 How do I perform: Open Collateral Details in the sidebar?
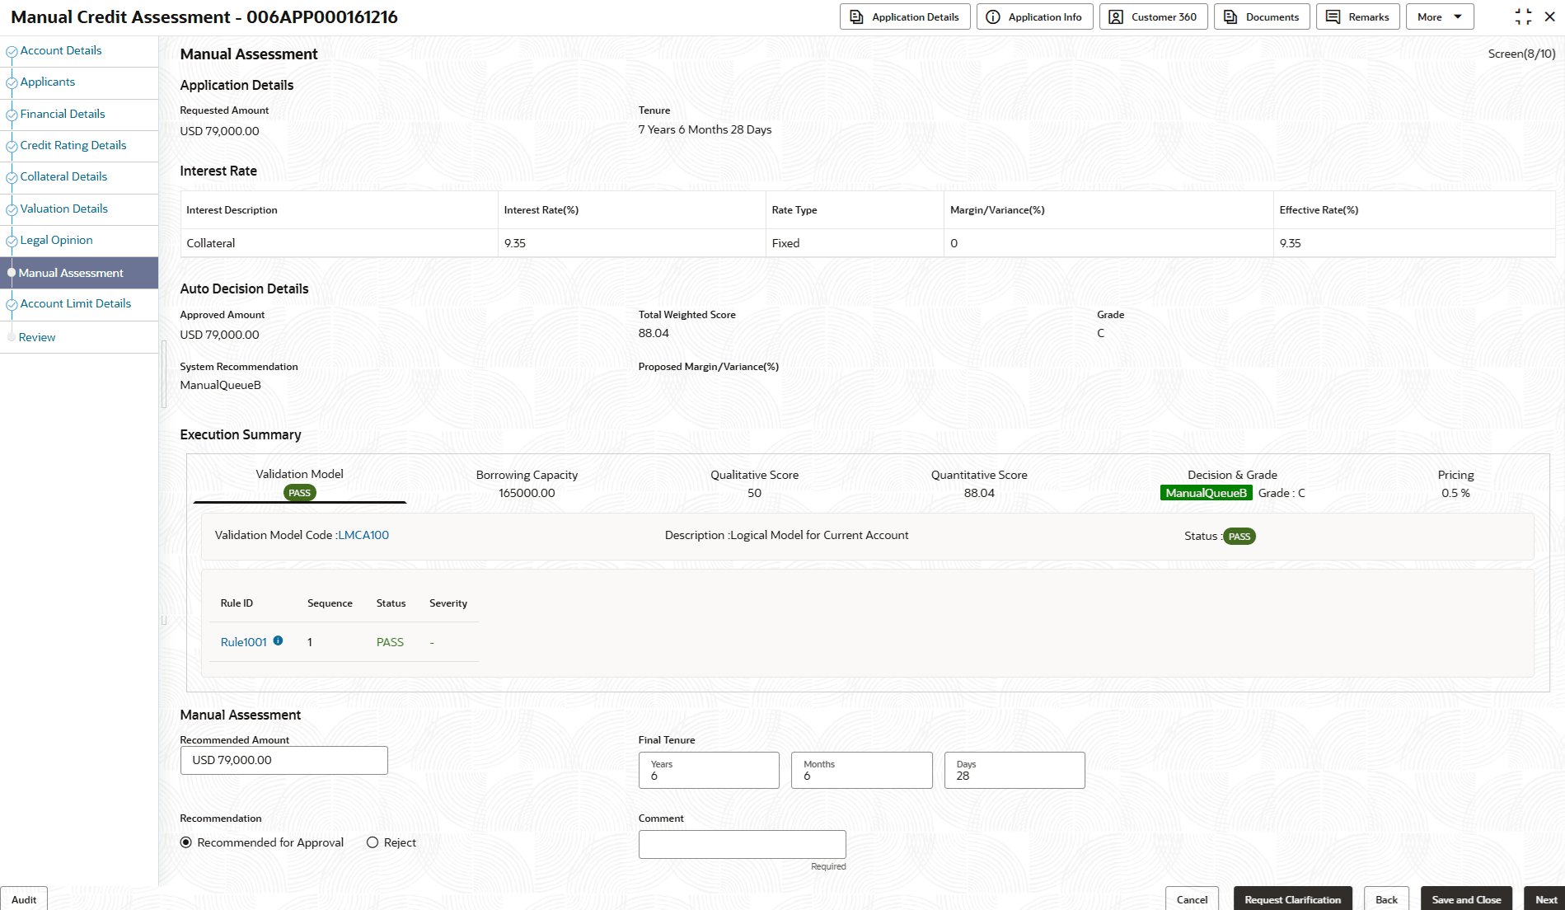click(x=63, y=177)
